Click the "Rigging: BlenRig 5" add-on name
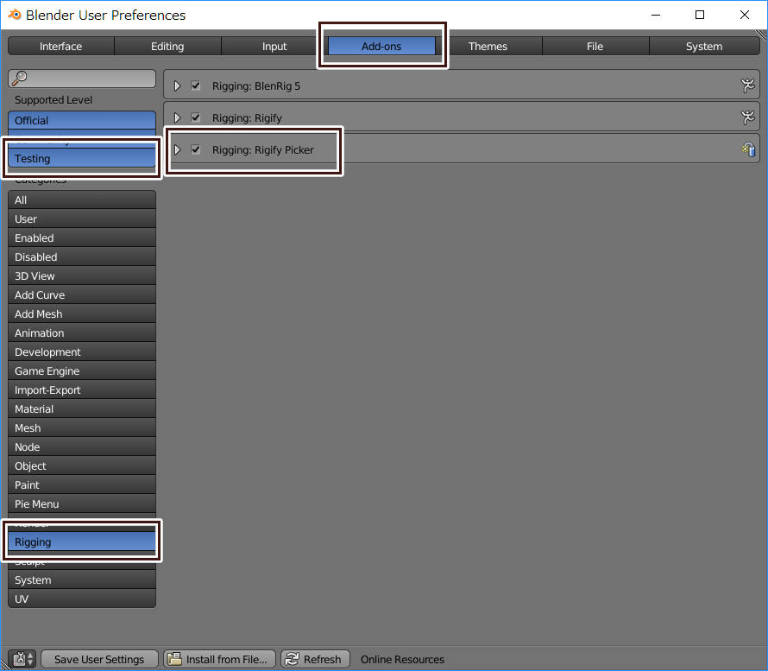This screenshot has width=768, height=671. (x=256, y=86)
